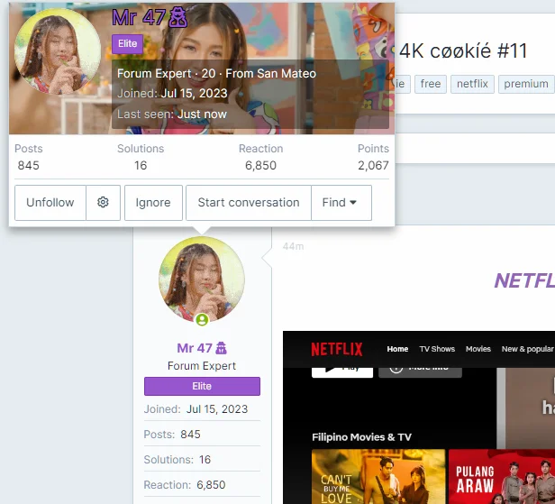The image size is (555, 504).
Task: Click Forum Expert title in sidebar
Action: pos(202,366)
